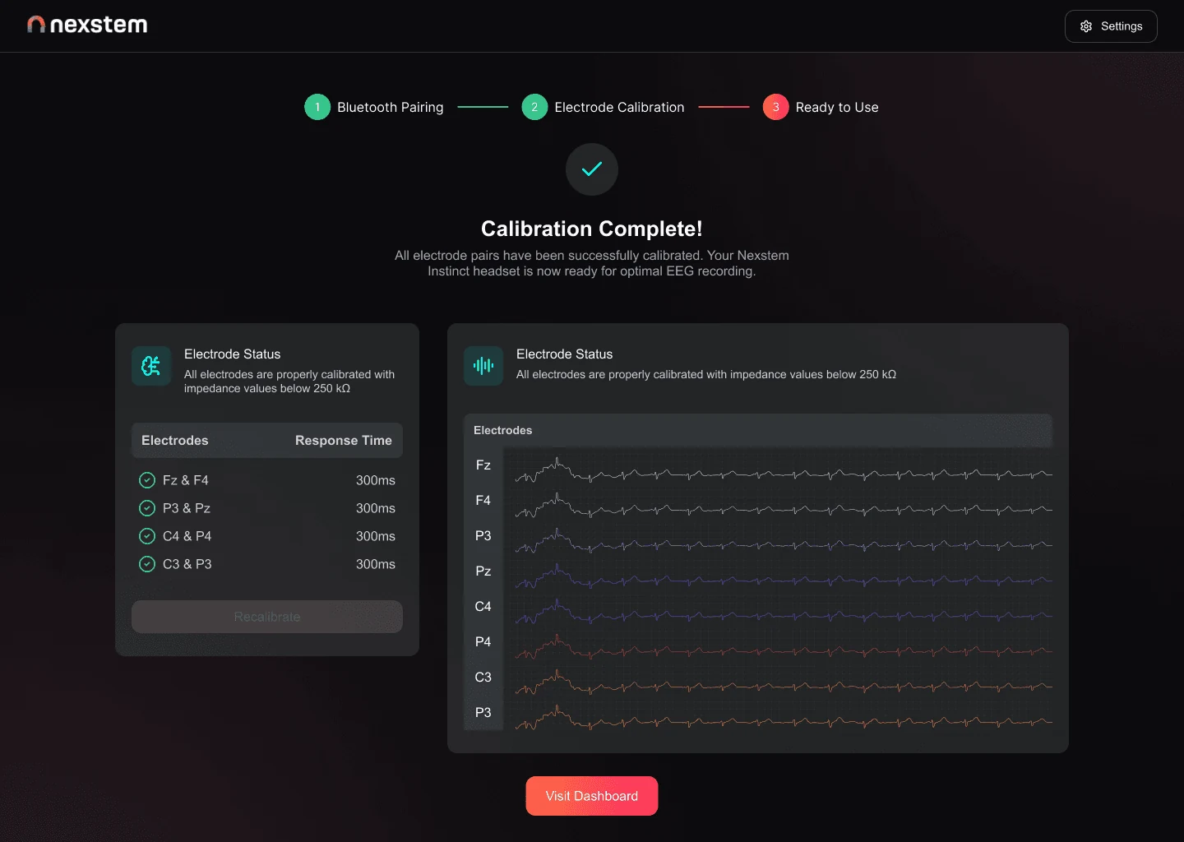Click the Electrode Calibration step label

coord(619,107)
